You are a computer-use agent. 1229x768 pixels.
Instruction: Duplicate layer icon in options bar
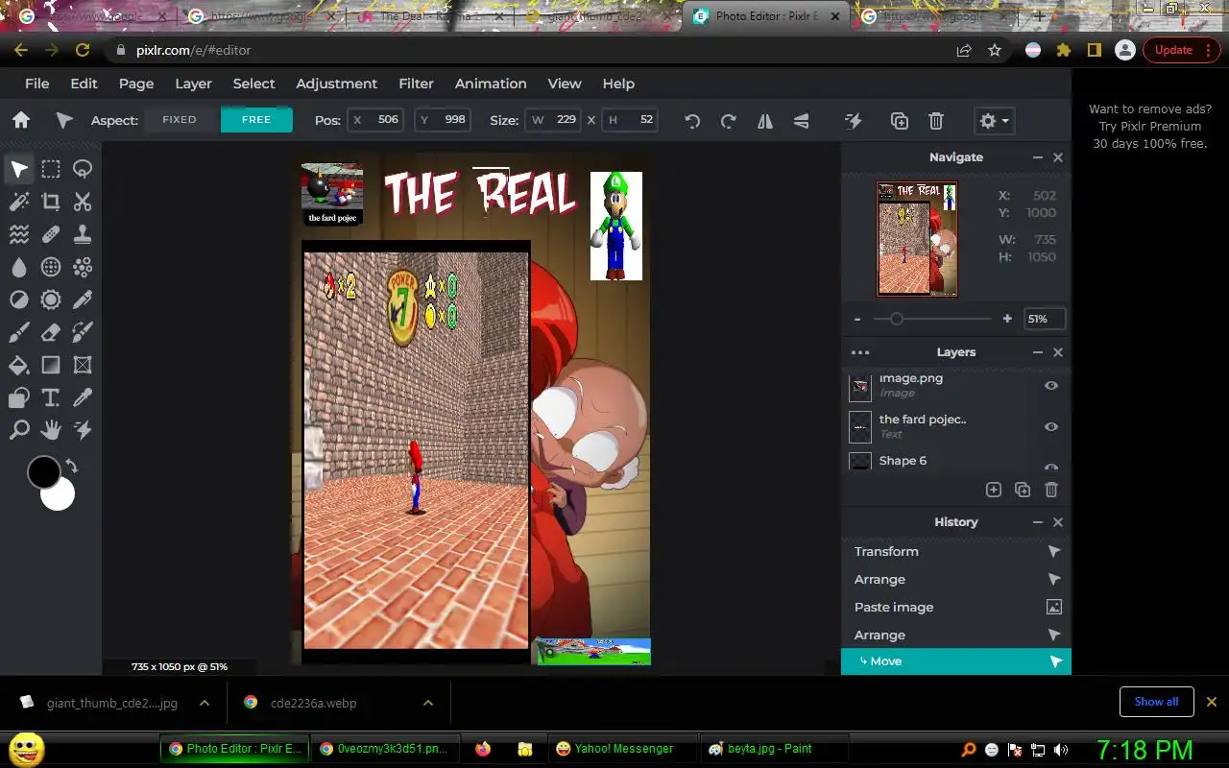click(x=900, y=121)
